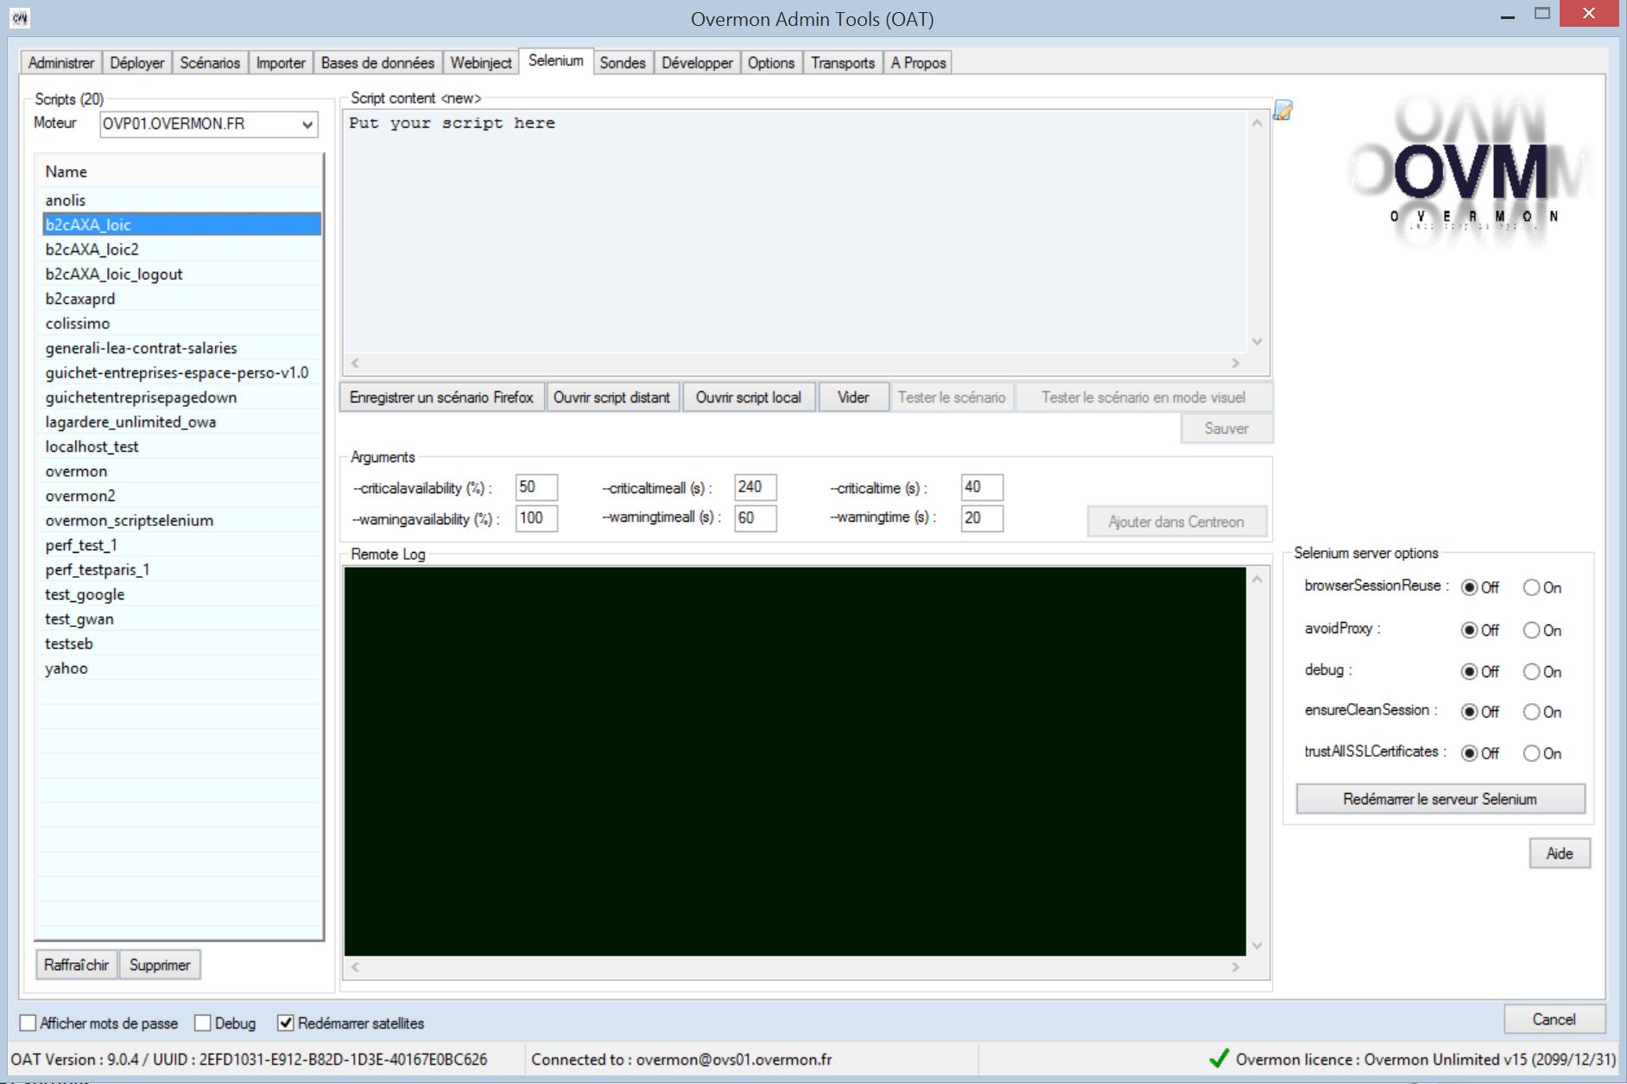Select script overmon_scriptselenium
This screenshot has height=1084, width=1627.
coord(181,520)
